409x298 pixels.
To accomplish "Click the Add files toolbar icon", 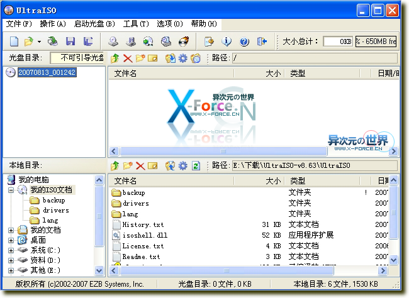I will [x=209, y=41].
